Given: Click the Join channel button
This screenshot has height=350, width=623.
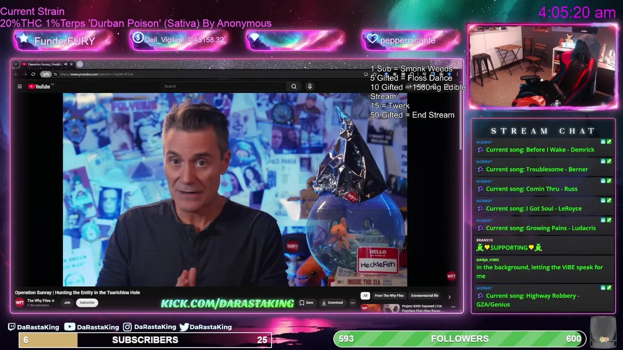Looking at the screenshot, I should tap(67, 303).
